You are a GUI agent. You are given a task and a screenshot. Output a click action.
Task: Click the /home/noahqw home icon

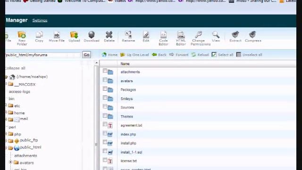(12, 77)
